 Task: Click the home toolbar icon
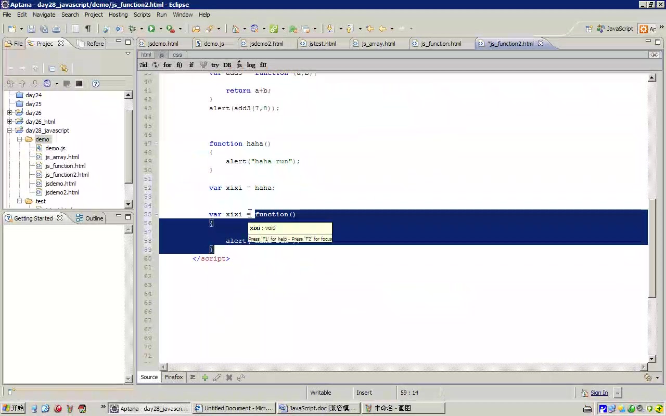235,29
